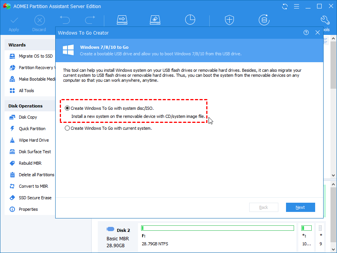Click the lower pane scrollbar up arrow
This screenshot has width=337, height=253.
coord(333,185)
